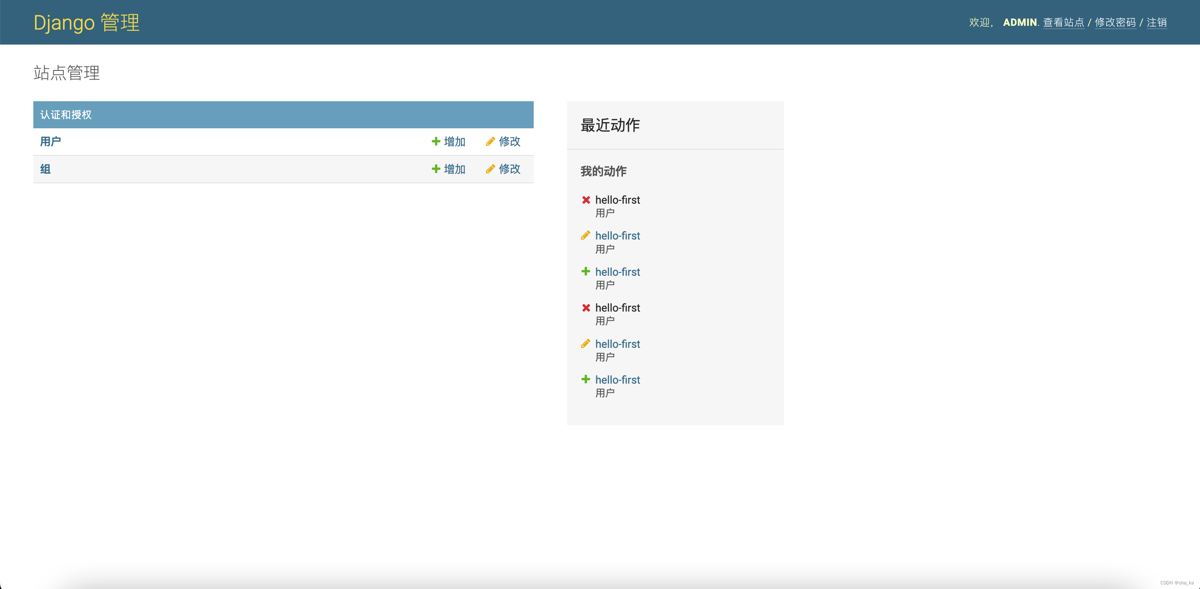Open the 用户 model link

click(x=50, y=142)
